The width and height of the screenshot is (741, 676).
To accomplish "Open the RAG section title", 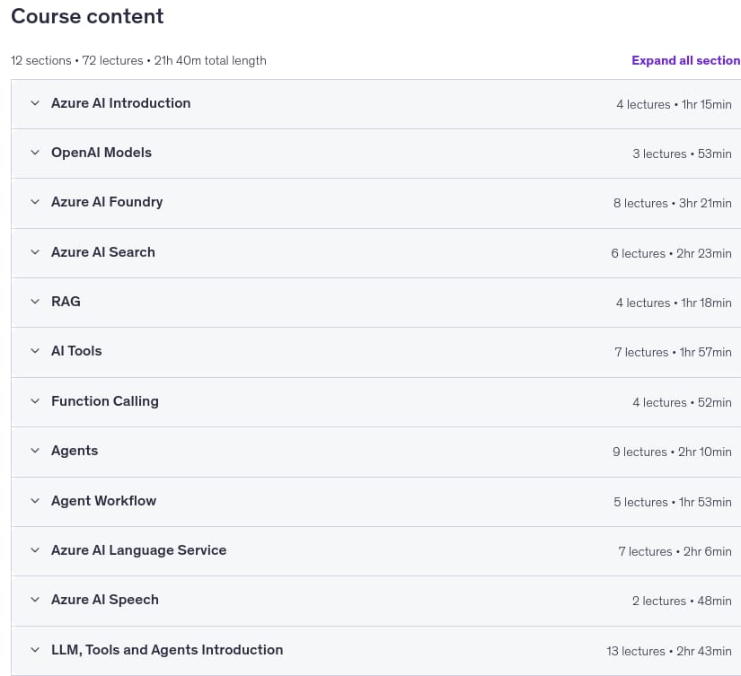I will (66, 302).
